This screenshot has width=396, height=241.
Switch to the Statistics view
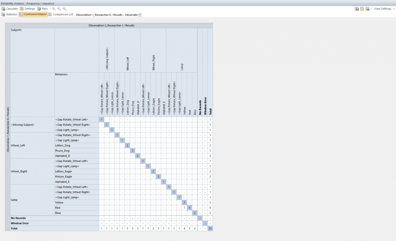9,15
